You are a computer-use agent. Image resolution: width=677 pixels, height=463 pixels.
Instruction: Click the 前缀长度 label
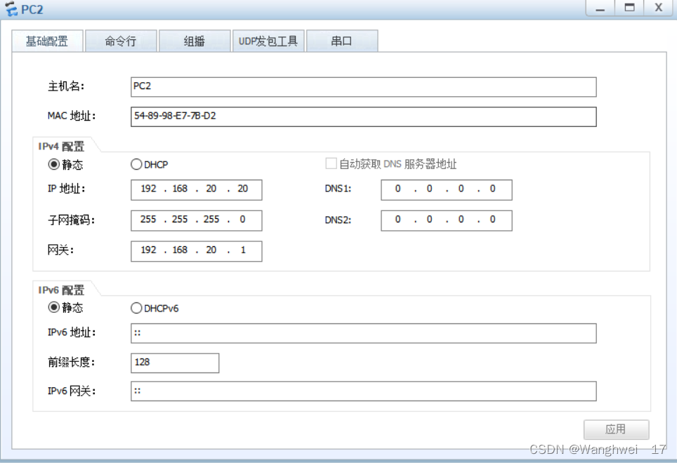click(x=71, y=362)
